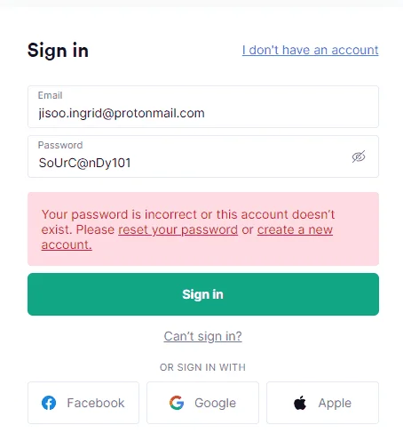This screenshot has height=433, width=403.
Task: Click the Sign in page heading
Action: pos(58,51)
